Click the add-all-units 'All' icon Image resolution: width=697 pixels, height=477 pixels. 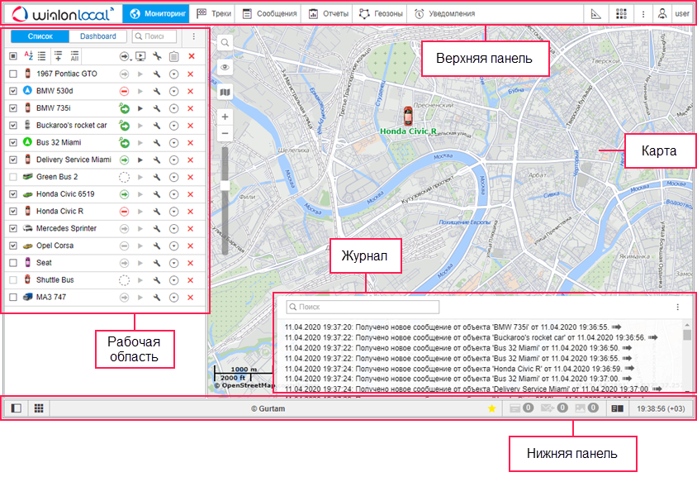click(74, 56)
